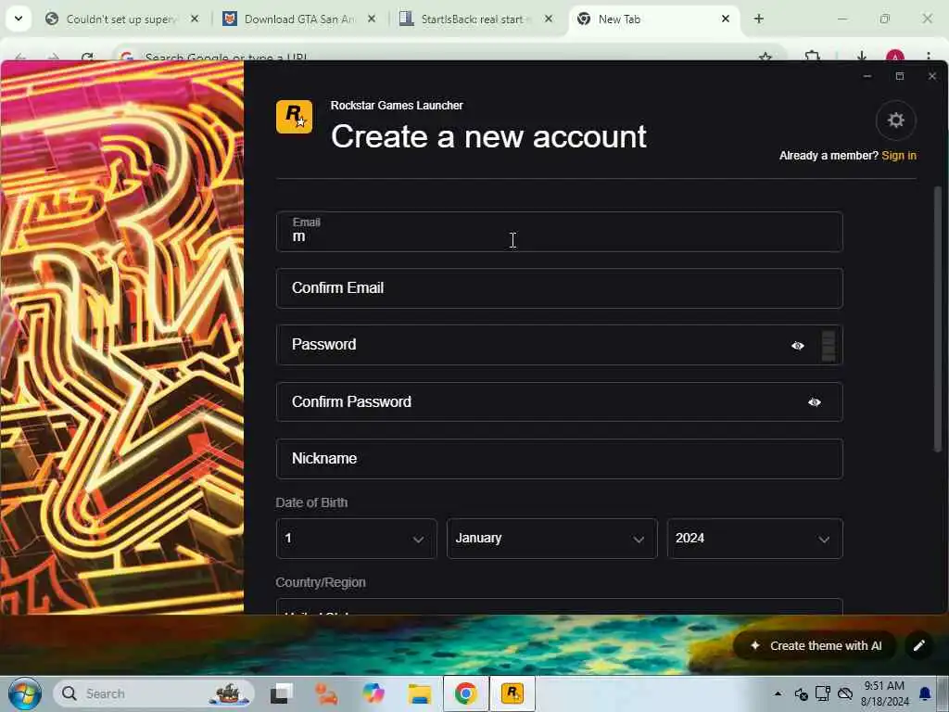
Task: Open the Copilot icon on the taskbar
Action: coord(373,693)
